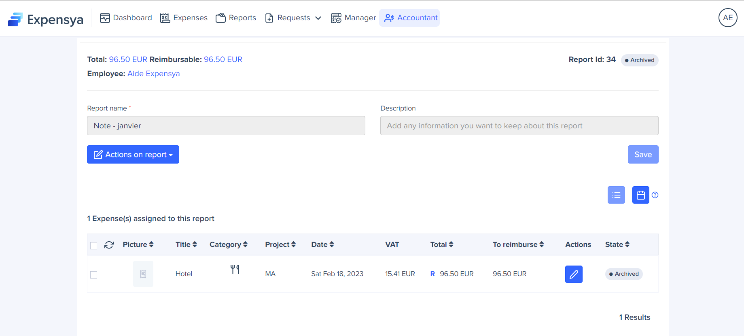Open the AE user avatar menu
744x336 pixels.
pyautogui.click(x=727, y=18)
